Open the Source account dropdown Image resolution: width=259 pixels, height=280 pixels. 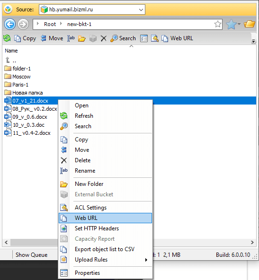pyautogui.click(x=141, y=9)
